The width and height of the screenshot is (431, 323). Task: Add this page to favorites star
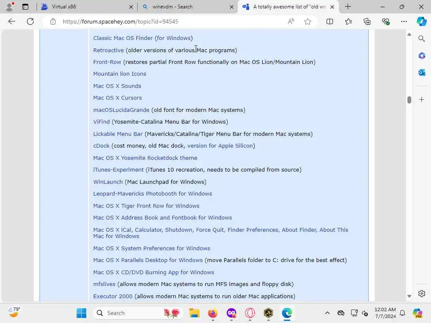point(308,21)
